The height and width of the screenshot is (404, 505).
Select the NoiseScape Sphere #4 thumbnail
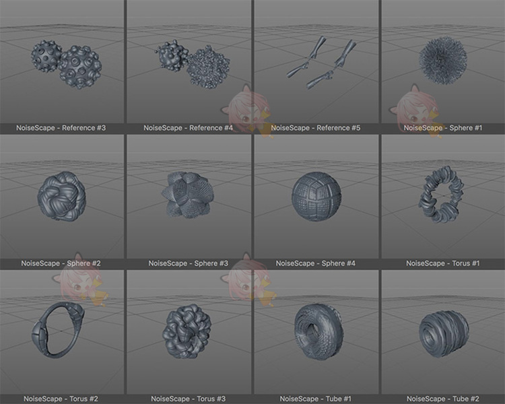point(316,197)
